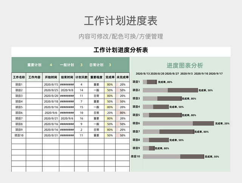This screenshot has height=183, width=242.
Task: Select the 进度图表分析 chart title
Action: [x=185, y=66]
